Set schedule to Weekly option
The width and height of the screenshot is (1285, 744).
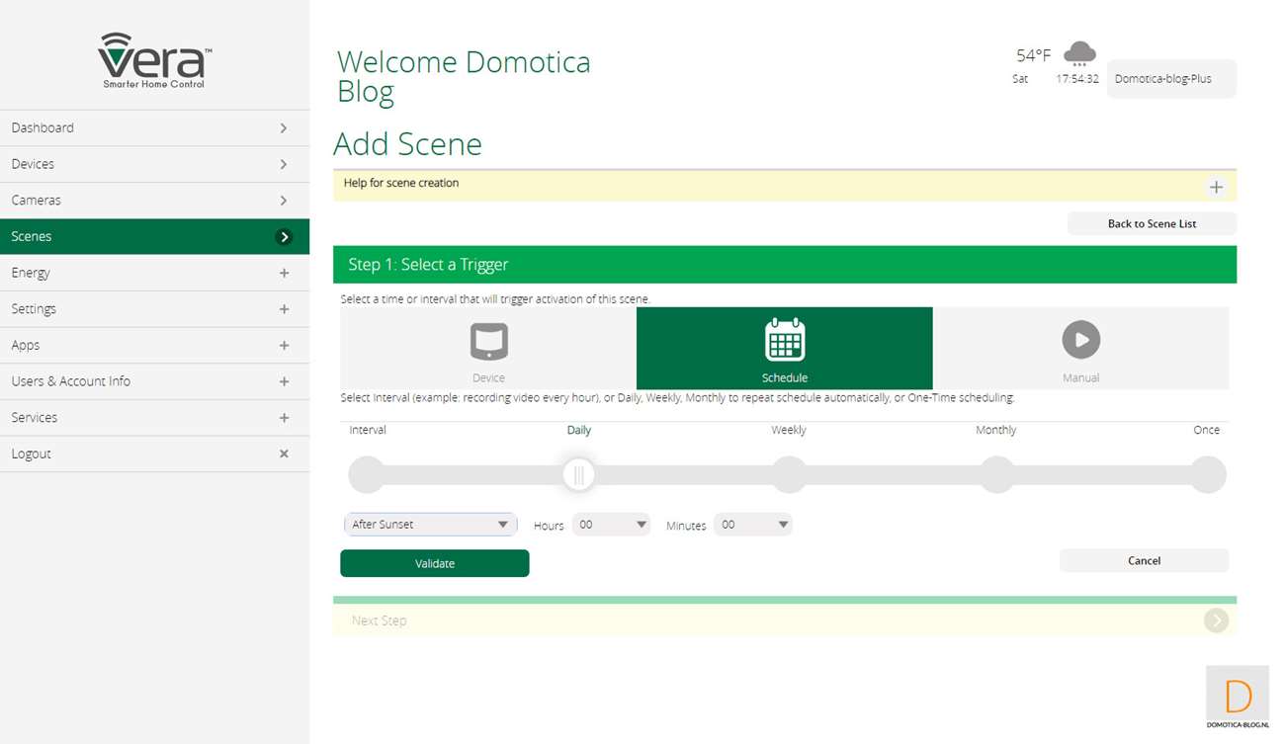[x=789, y=474]
